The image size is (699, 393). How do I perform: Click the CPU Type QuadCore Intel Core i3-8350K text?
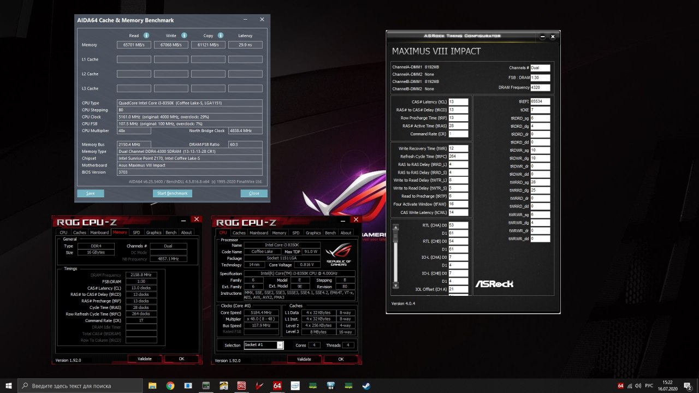(190, 103)
